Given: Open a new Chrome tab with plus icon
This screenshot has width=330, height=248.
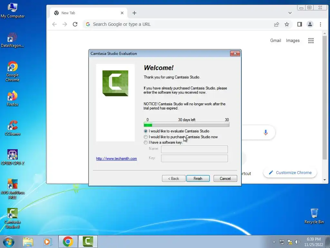Looking at the screenshot, I should coord(134,13).
